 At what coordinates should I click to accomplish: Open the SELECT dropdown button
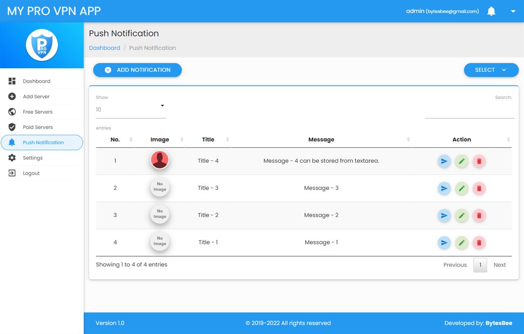coord(491,70)
